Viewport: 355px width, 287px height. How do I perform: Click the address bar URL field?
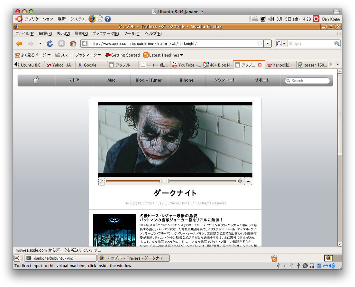click(173, 43)
